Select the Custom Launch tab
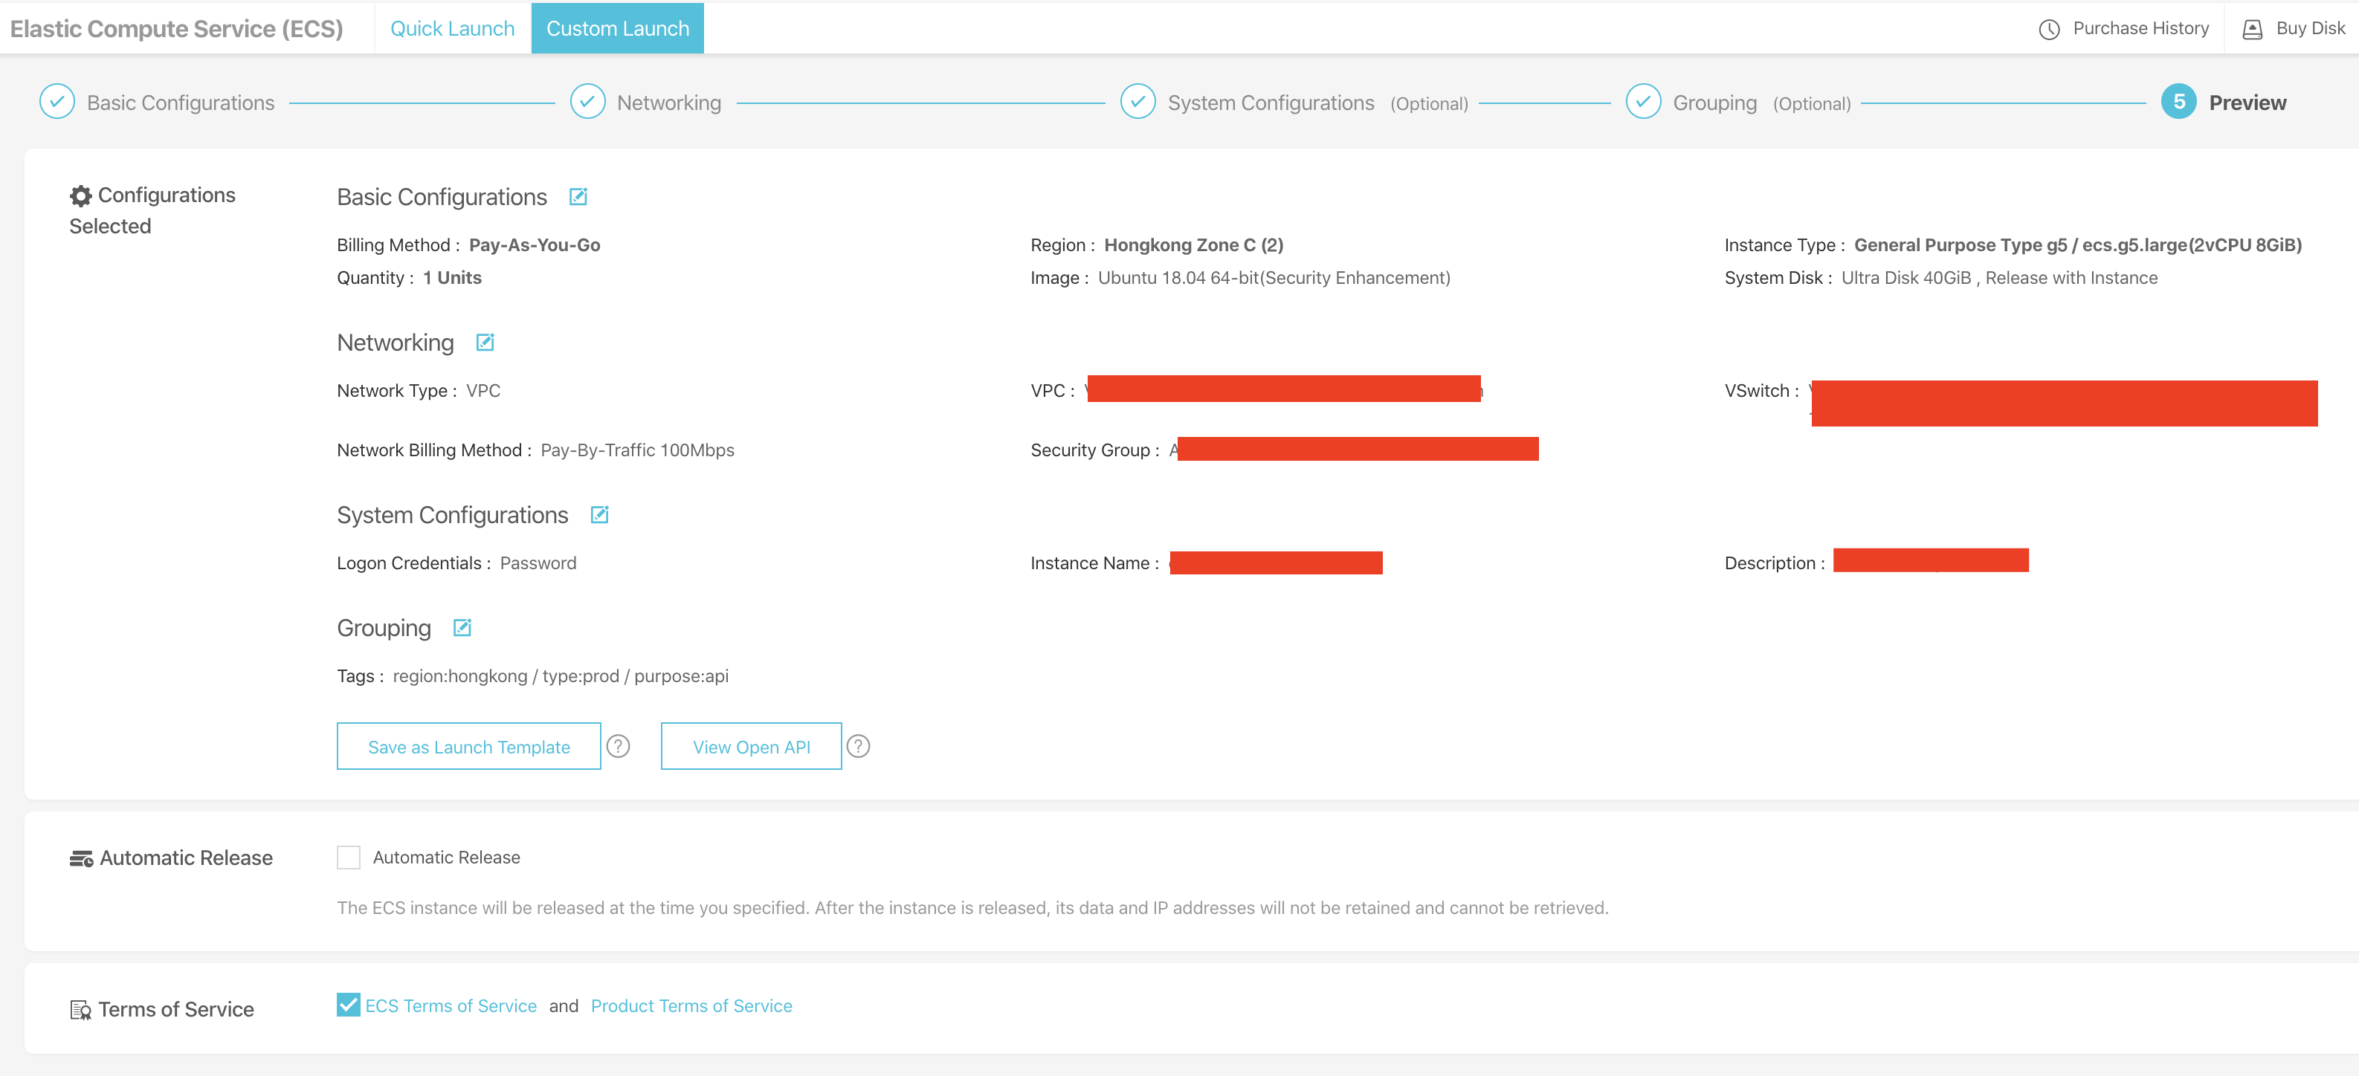This screenshot has height=1076, width=2359. (x=617, y=28)
